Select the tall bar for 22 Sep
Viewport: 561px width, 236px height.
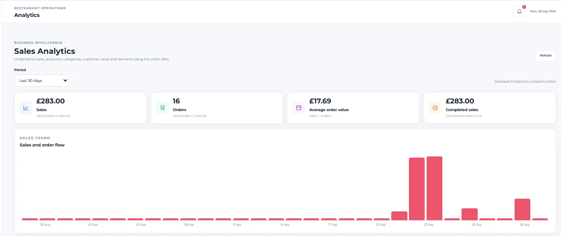417,189
